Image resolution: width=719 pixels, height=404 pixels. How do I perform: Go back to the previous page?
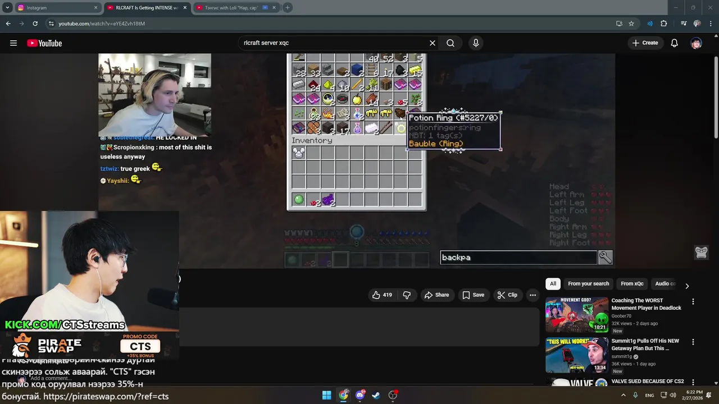point(8,24)
